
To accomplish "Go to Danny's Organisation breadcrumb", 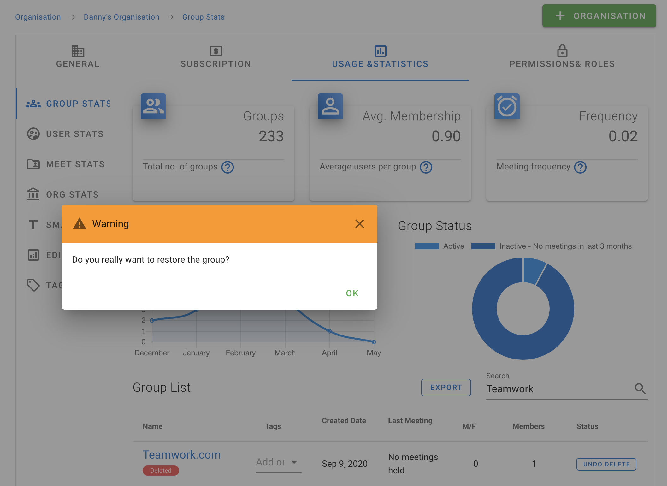I will click(x=121, y=17).
